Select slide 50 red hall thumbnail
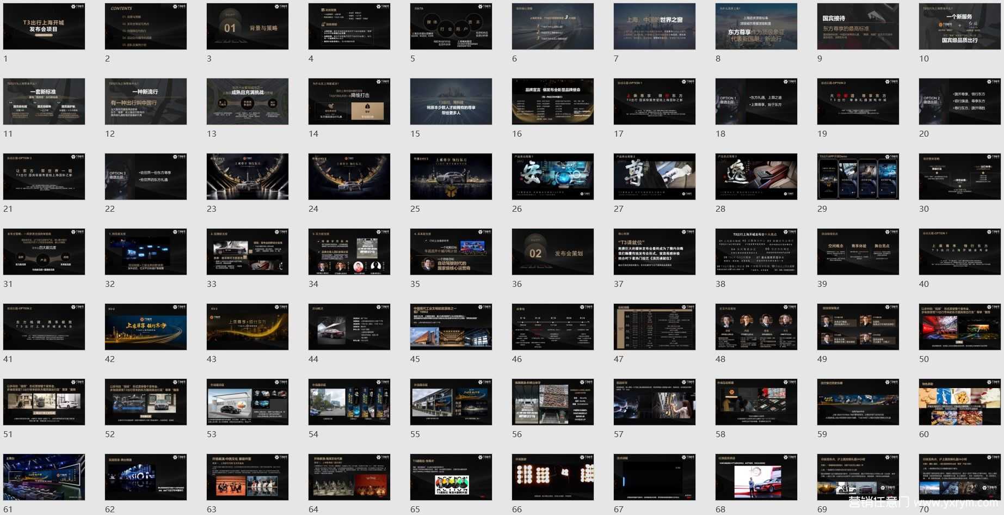Image resolution: width=1004 pixels, height=515 pixels. (960, 327)
